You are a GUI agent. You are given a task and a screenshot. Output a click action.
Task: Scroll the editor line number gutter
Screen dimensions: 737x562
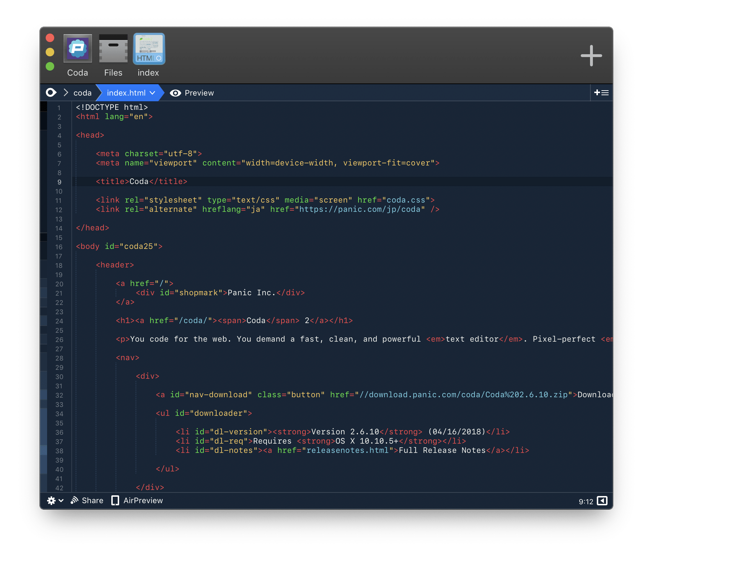[60, 295]
